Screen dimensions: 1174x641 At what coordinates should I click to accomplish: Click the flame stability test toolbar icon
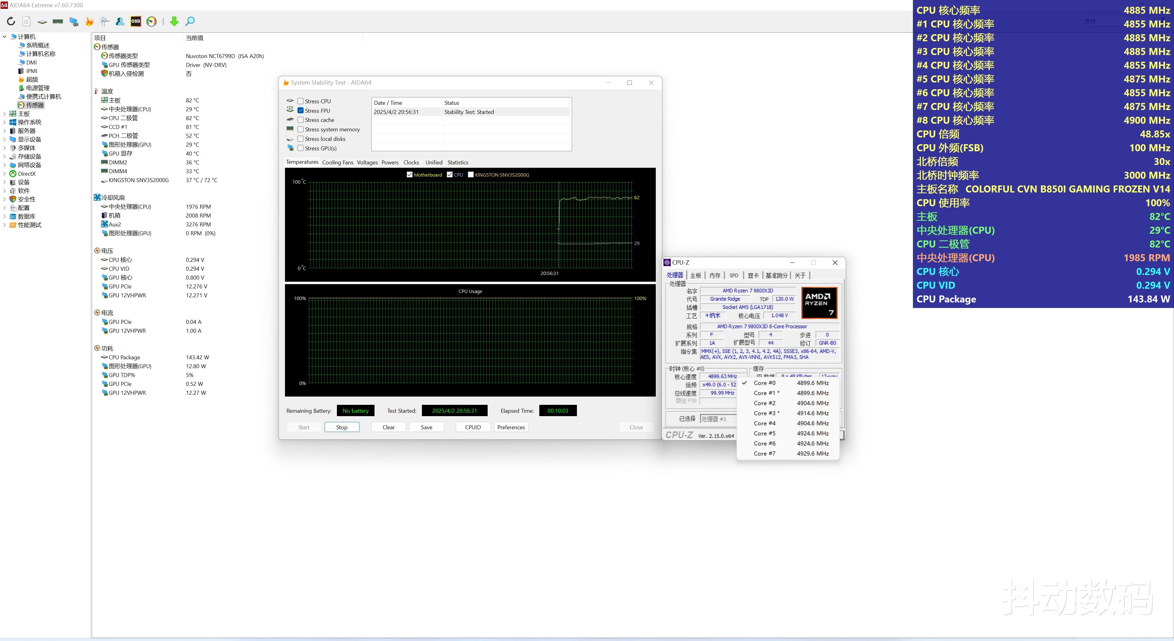click(x=89, y=21)
